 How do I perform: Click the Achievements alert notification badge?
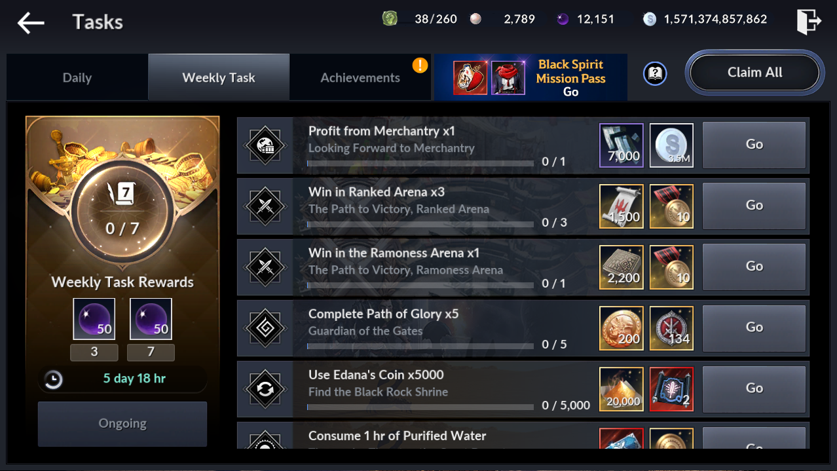pyautogui.click(x=420, y=65)
